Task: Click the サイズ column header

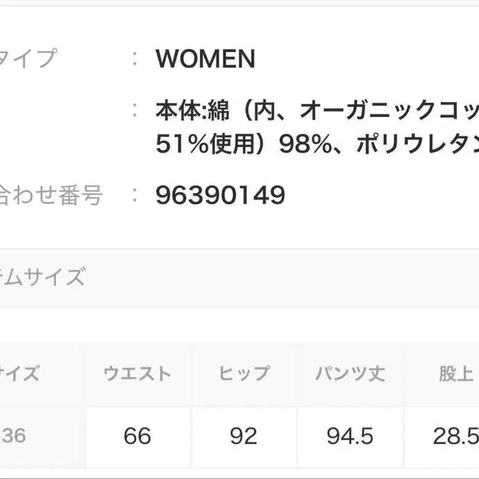Action: click(x=22, y=373)
